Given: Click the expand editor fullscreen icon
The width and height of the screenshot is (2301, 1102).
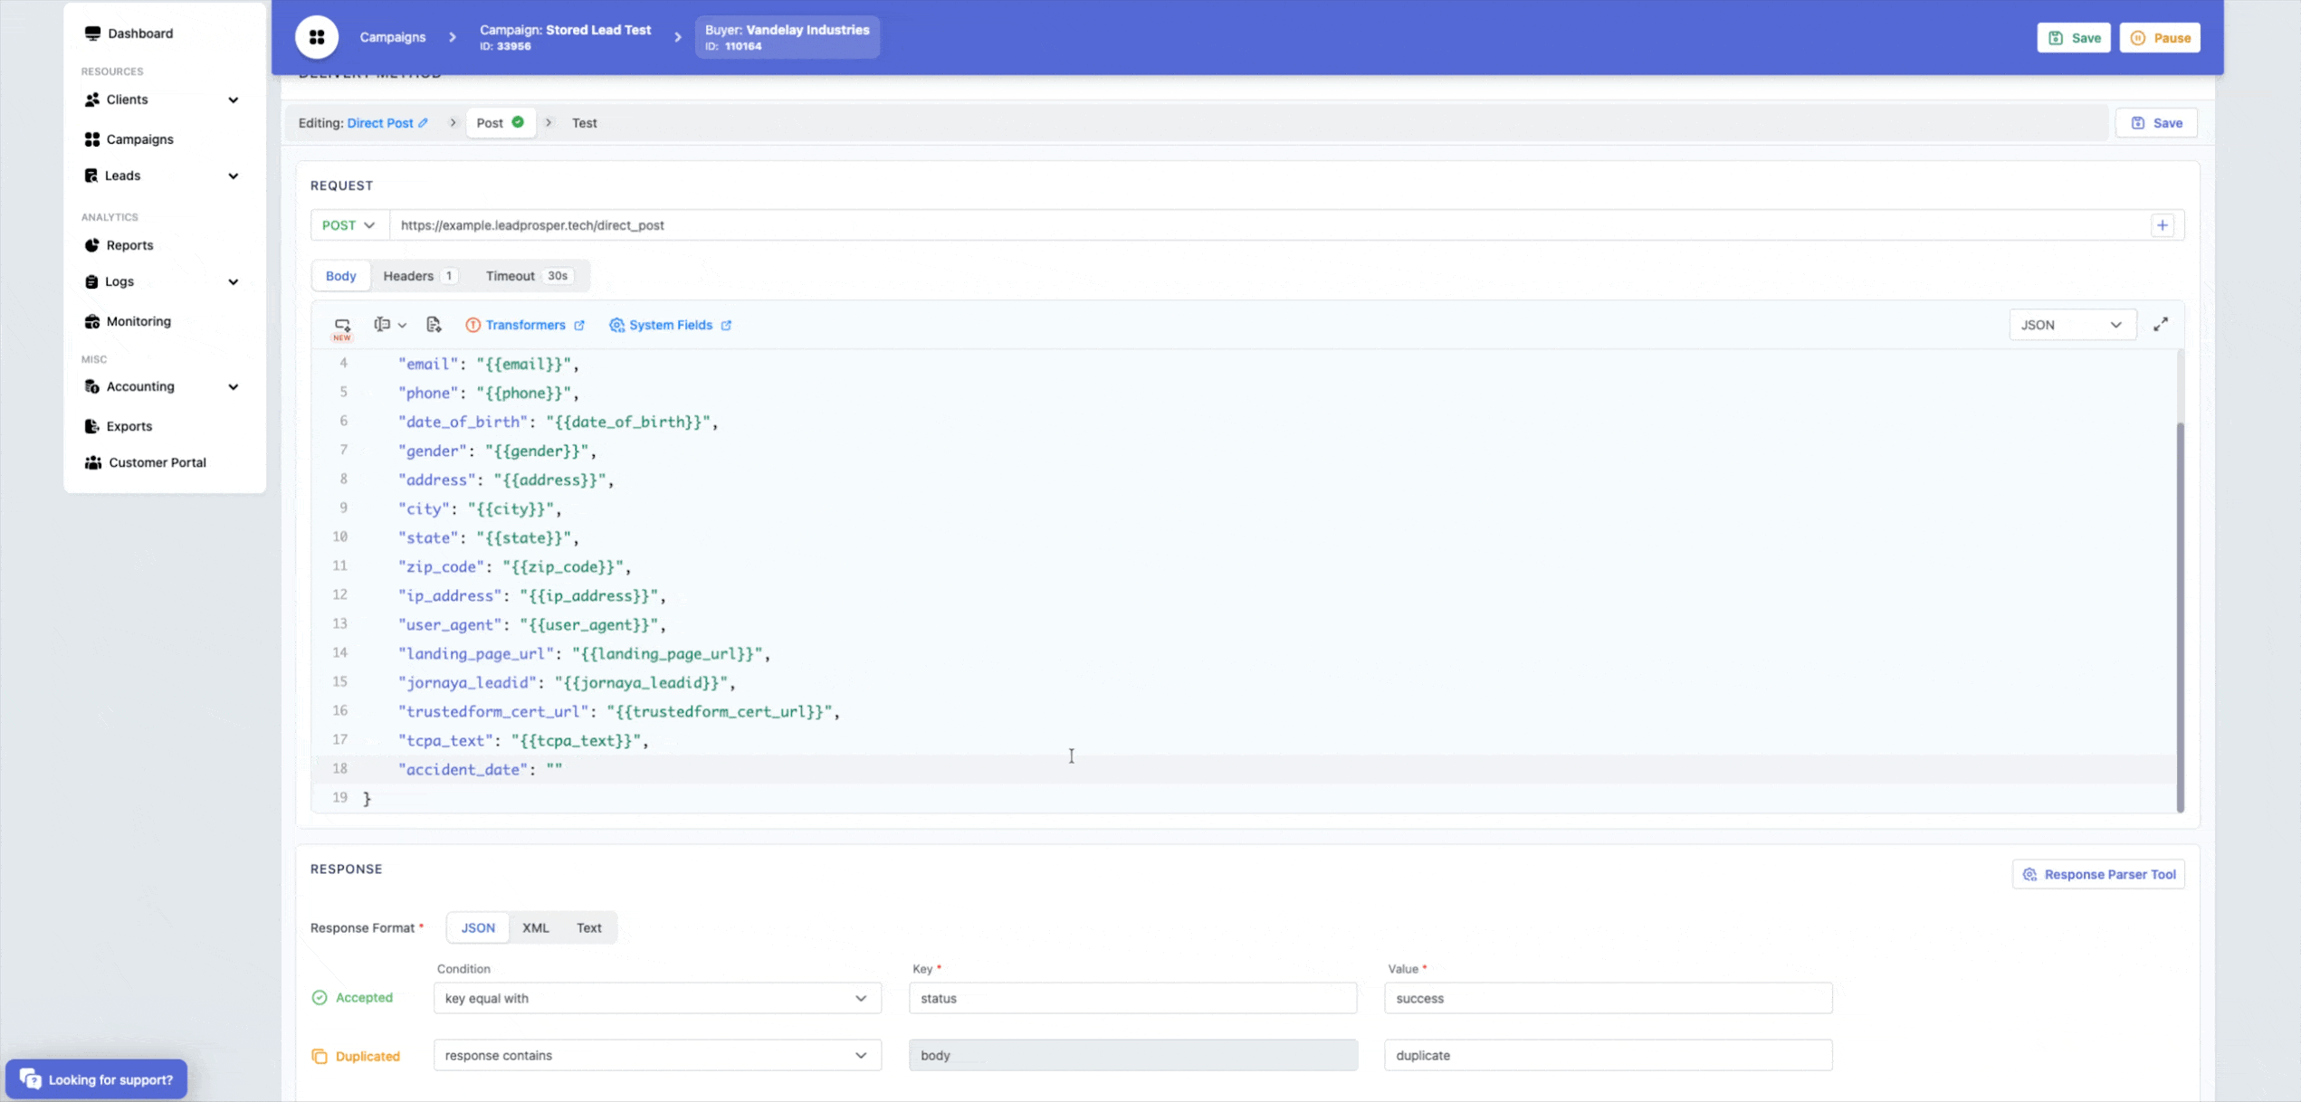Looking at the screenshot, I should point(2160,324).
